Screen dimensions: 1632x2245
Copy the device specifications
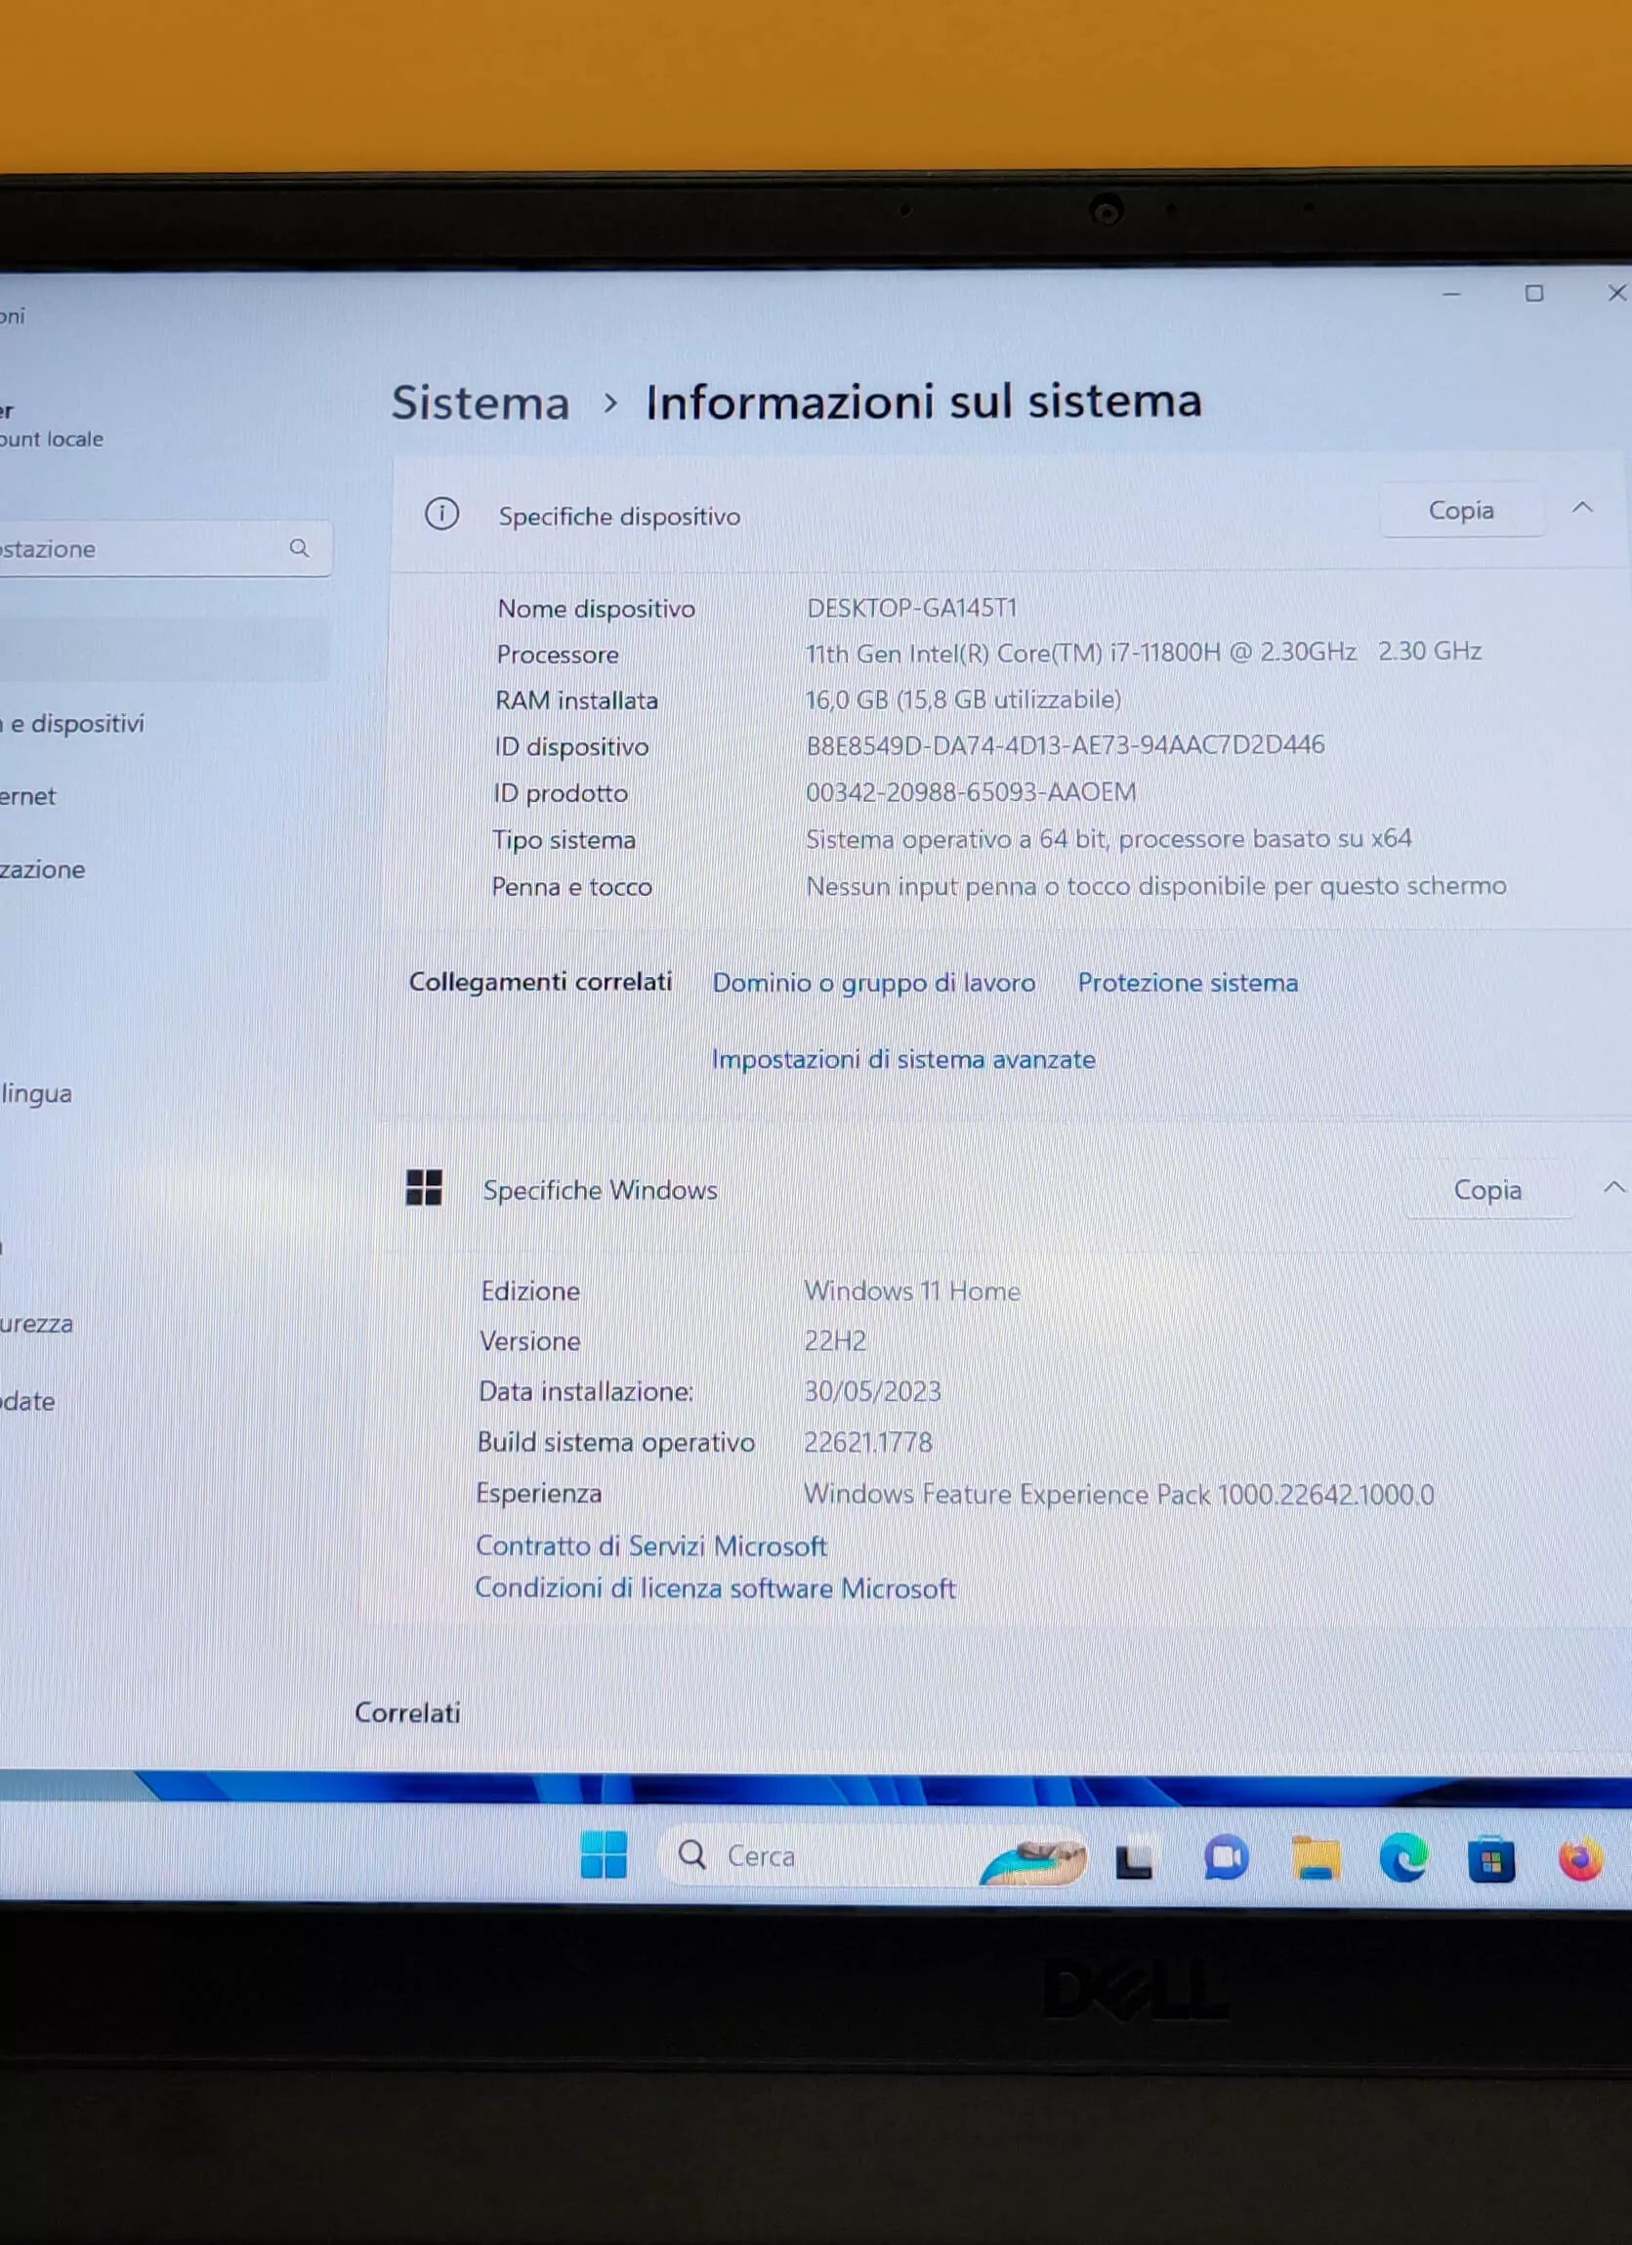pos(1460,511)
